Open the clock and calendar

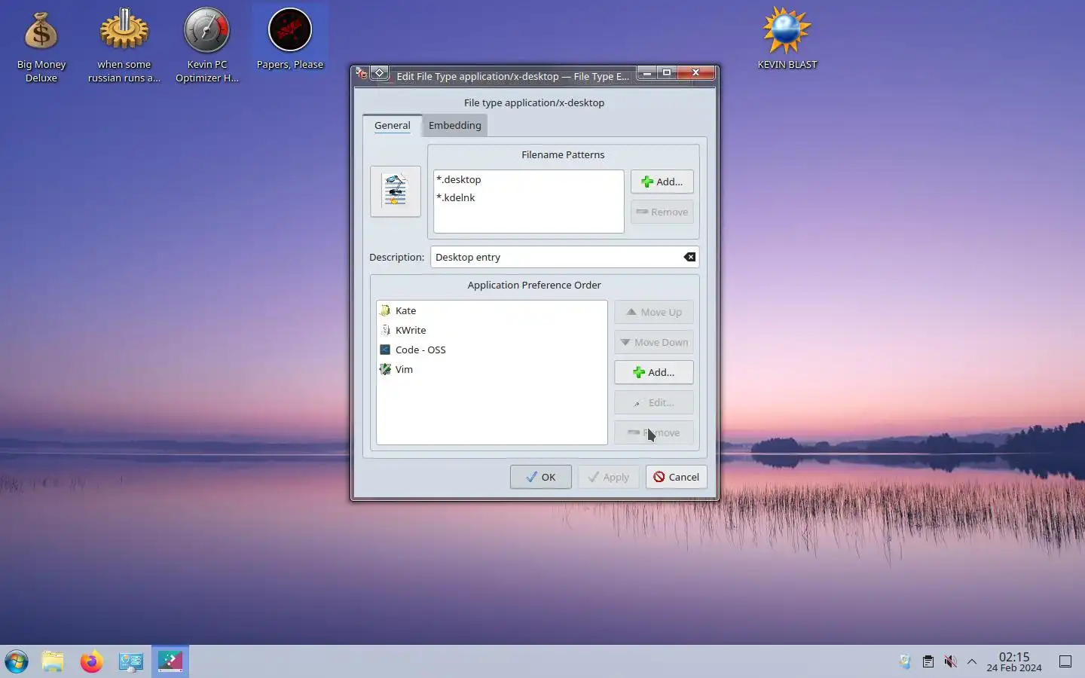click(x=1014, y=661)
